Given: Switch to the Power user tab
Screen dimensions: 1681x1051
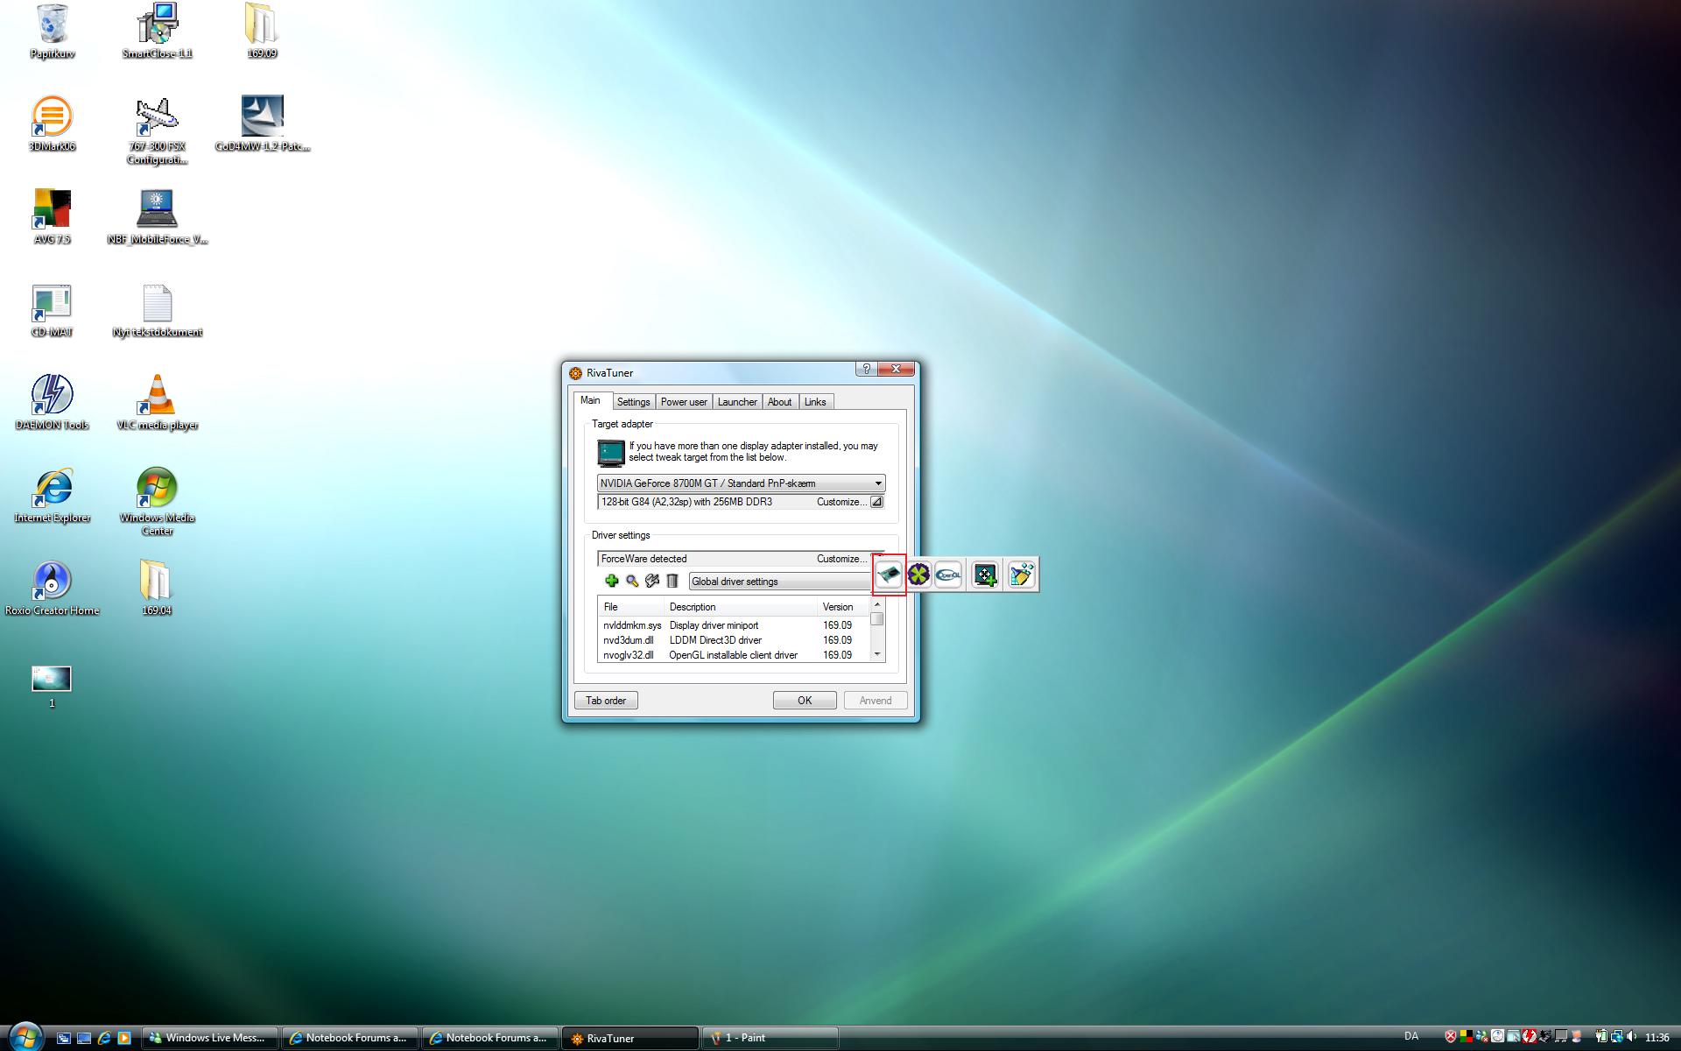Looking at the screenshot, I should point(684,402).
